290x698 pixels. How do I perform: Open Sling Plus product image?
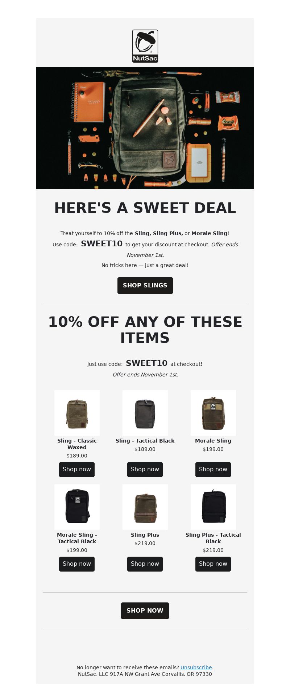click(145, 507)
